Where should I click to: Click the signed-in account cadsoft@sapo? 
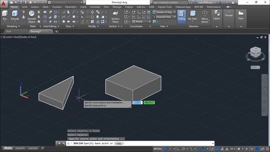205,3
